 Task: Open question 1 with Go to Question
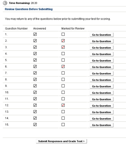point(101,35)
